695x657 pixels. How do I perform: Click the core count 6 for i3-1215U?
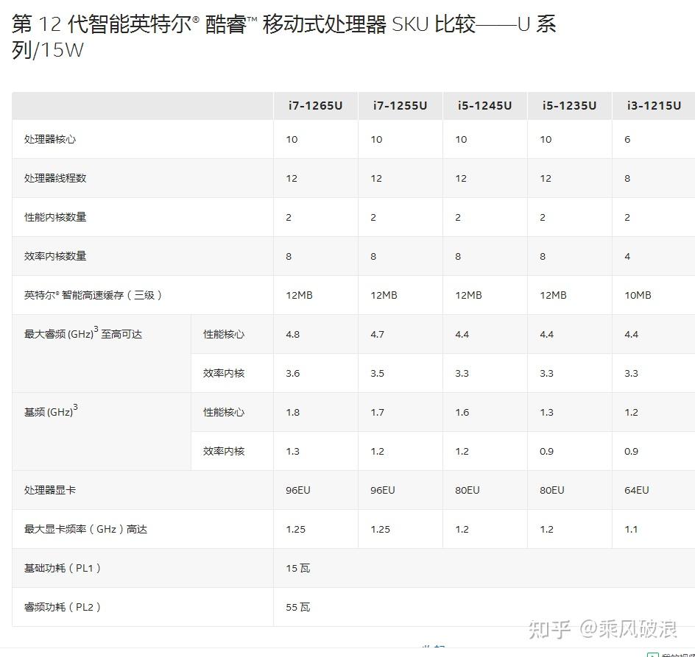click(627, 140)
